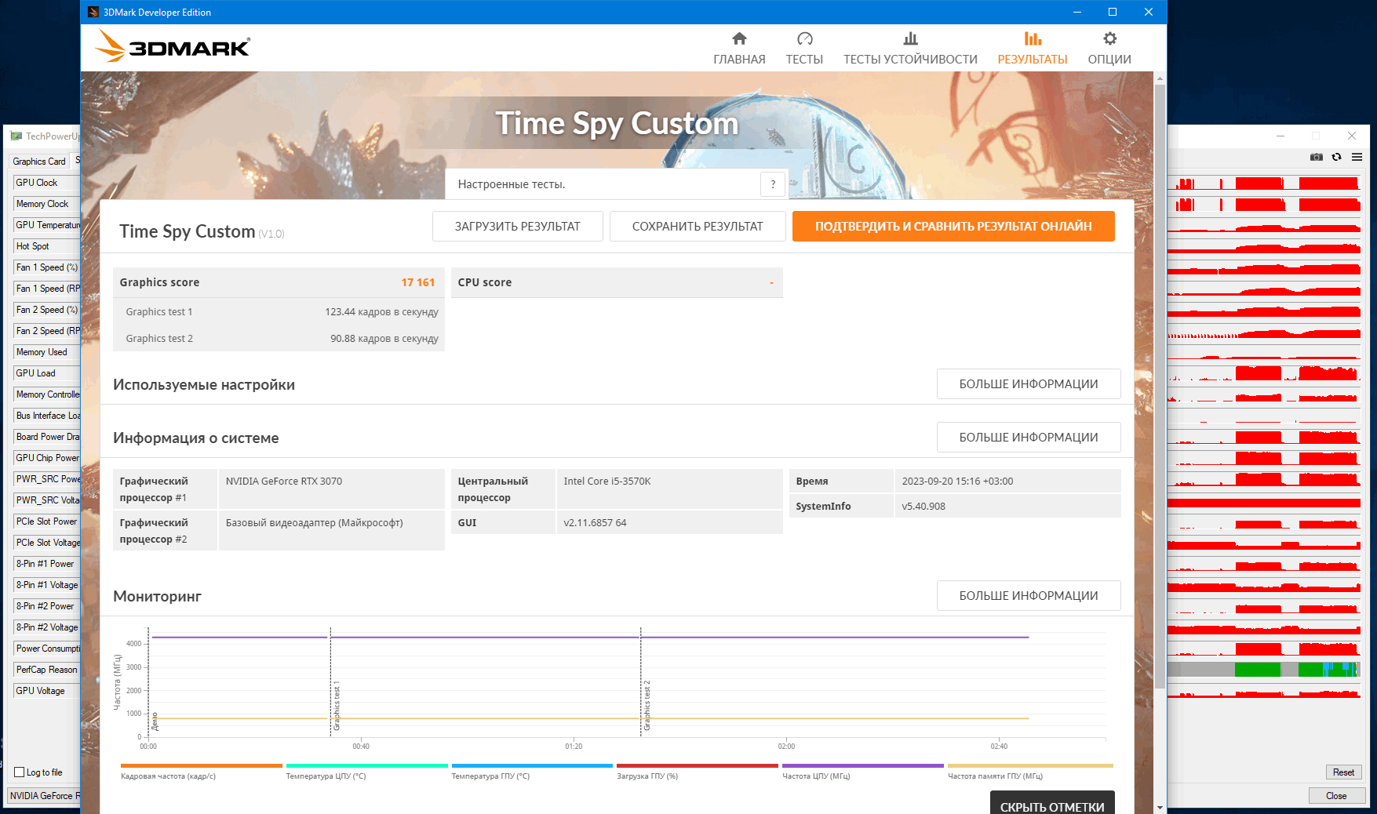The width and height of the screenshot is (1377, 814).
Task: Toggle Температура ЦПУ legend line
Action: pos(367,772)
